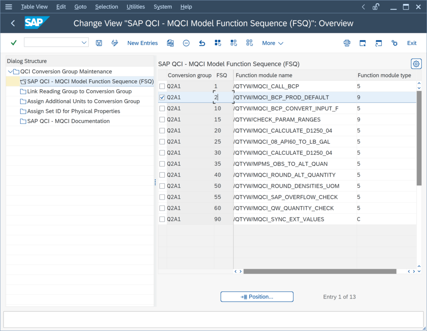
Task: Click the Back arrow beside SAP logo
Action: point(13,23)
